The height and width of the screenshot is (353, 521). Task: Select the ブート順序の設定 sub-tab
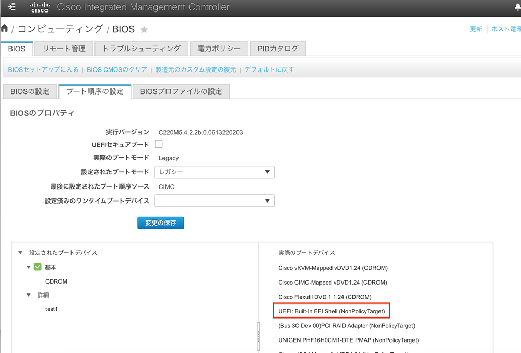(95, 91)
